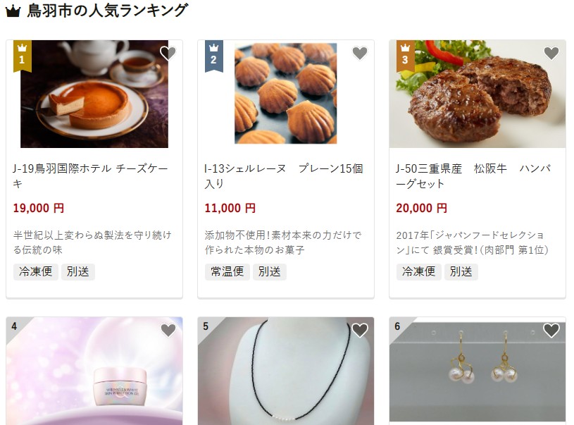Image resolution: width=574 pixels, height=425 pixels.
Task: Click heart icon on black necklace item
Action: point(360,331)
